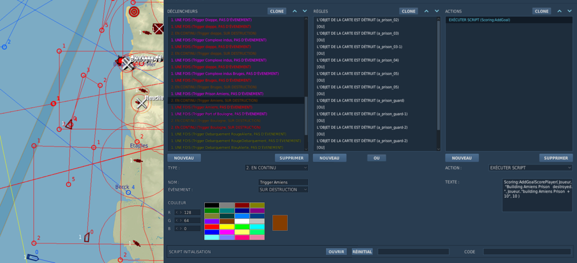This screenshot has height=263, width=577.
Task: Move action up in Actions panel
Action: tap(559, 11)
